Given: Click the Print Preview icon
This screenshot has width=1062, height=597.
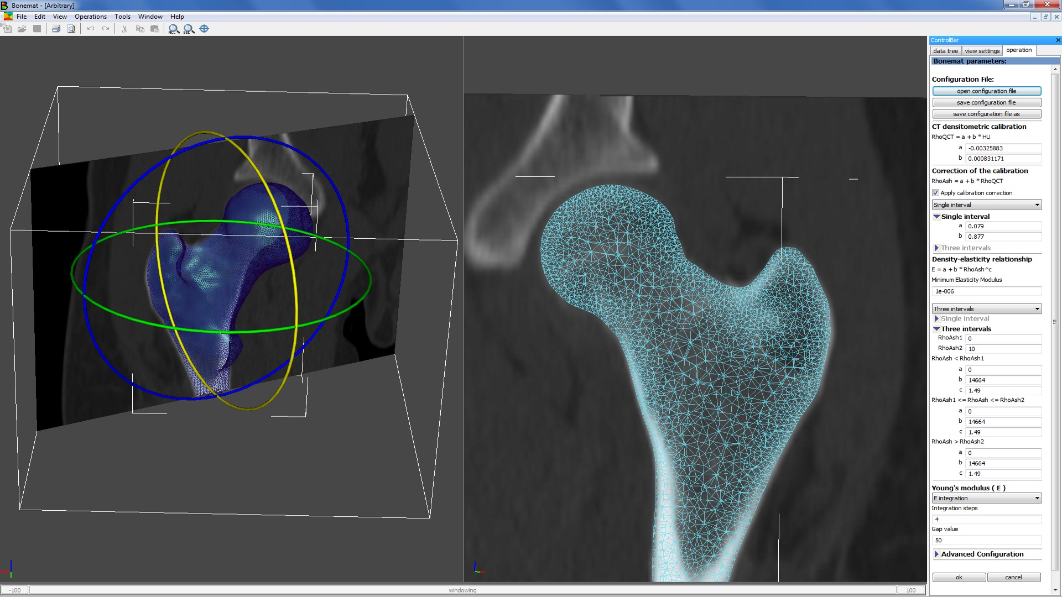Looking at the screenshot, I should [71, 29].
